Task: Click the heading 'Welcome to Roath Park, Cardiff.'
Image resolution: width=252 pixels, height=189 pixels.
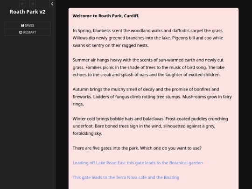Action: coord(106,16)
